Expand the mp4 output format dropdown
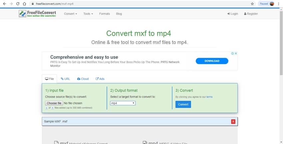This screenshot has width=283, height=144. pyautogui.click(x=123, y=103)
